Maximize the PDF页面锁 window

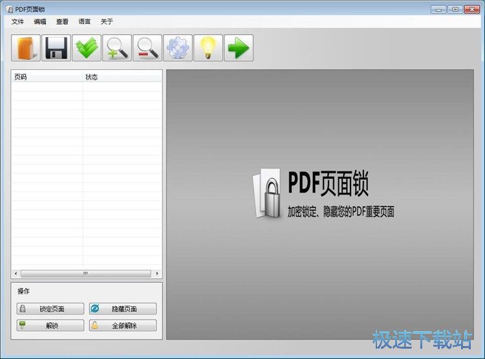coord(455,10)
